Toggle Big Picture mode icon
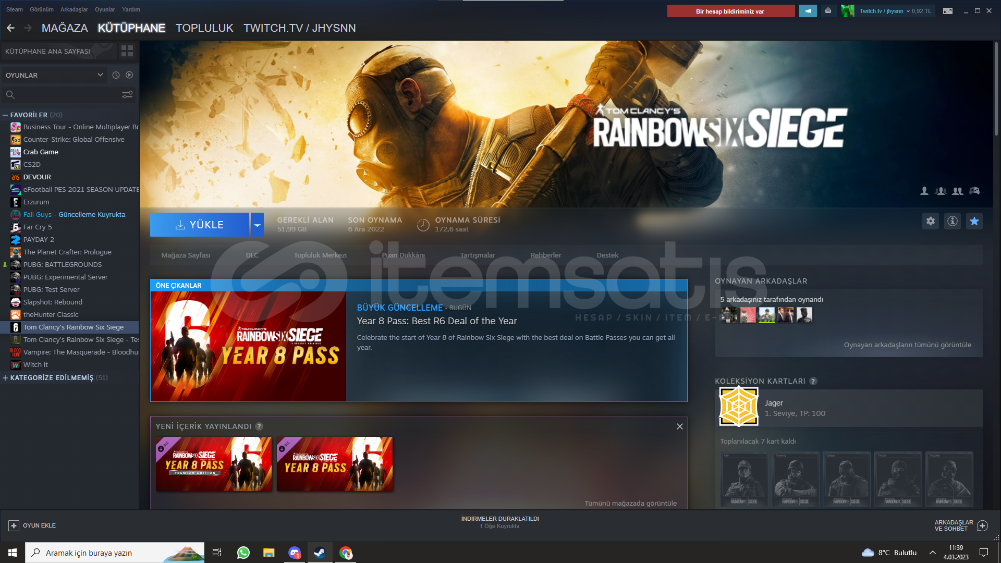 click(x=948, y=11)
